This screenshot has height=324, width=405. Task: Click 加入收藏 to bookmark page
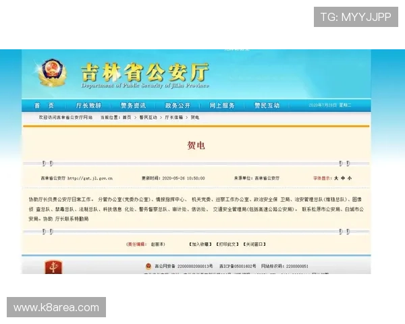click(200, 244)
